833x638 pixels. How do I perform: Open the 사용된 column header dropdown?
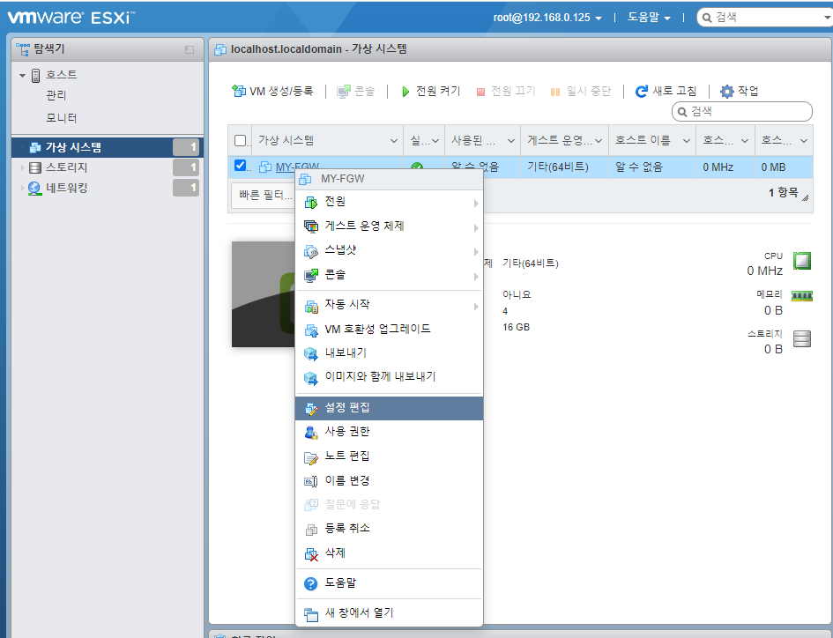511,141
